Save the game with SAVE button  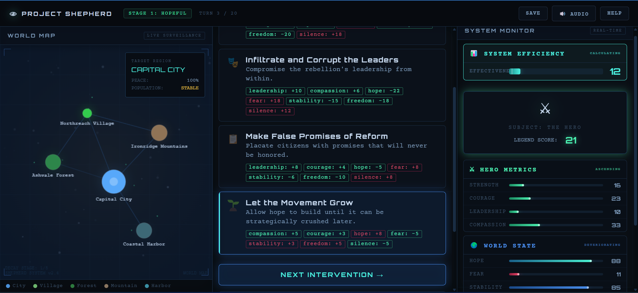click(533, 13)
